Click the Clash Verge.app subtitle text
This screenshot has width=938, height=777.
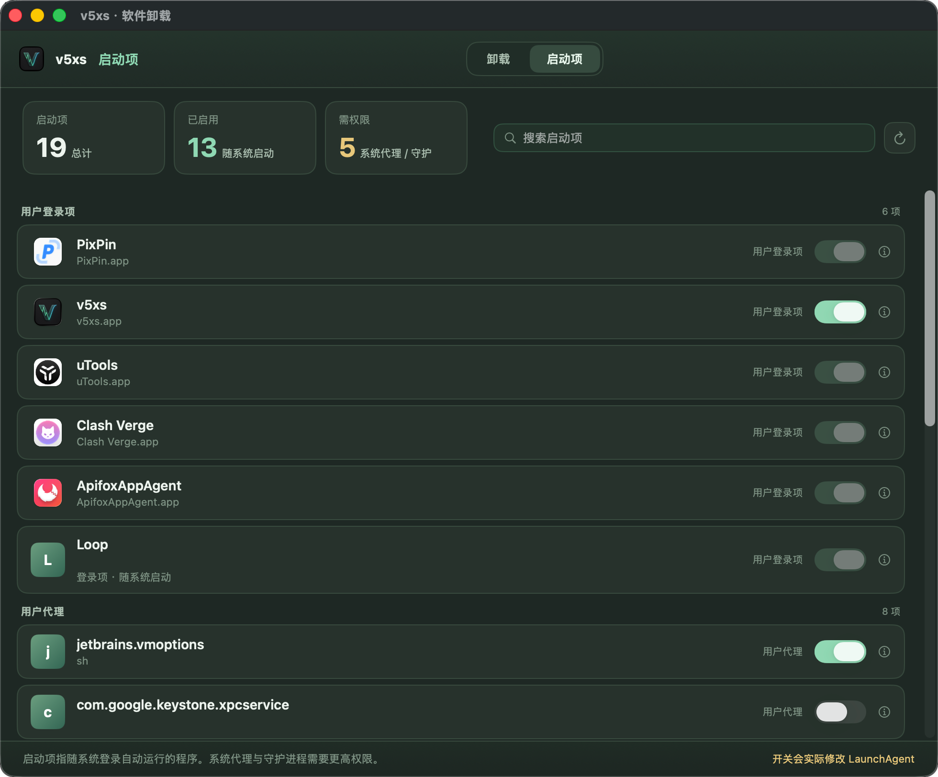coord(117,442)
